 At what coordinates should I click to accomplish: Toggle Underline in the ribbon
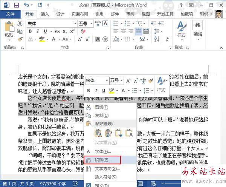click(46, 31)
